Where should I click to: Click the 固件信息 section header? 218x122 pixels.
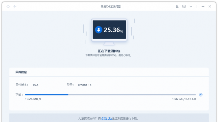pyautogui.click(x=21, y=72)
